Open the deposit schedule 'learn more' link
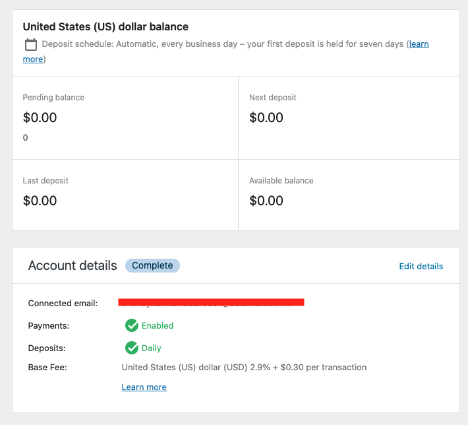Image resolution: width=468 pixels, height=425 pixels. [x=418, y=44]
